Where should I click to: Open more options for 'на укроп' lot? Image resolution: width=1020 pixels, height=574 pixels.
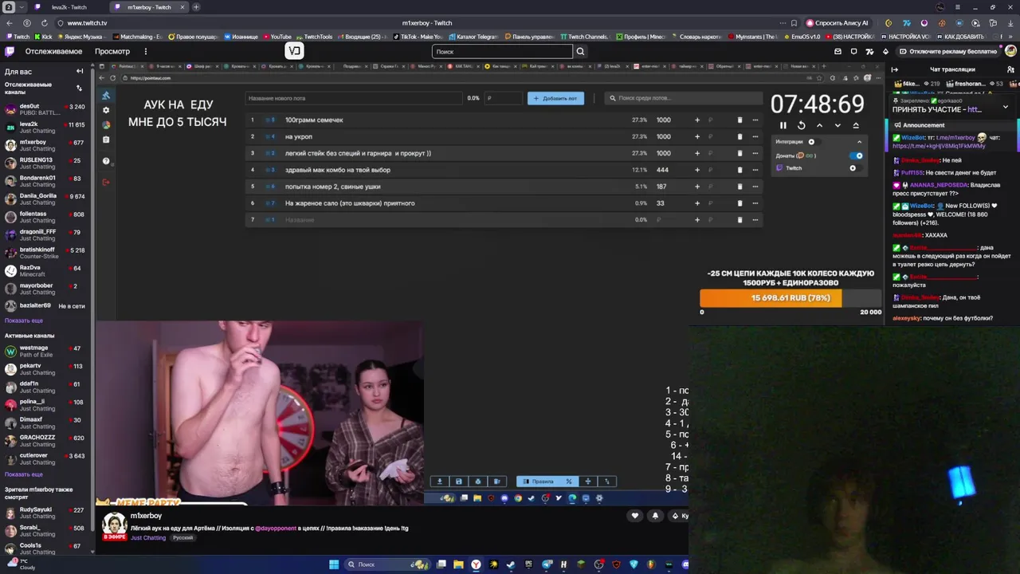(x=755, y=136)
